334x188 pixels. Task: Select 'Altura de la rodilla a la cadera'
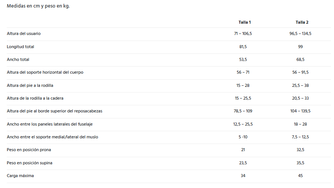coord(35,98)
